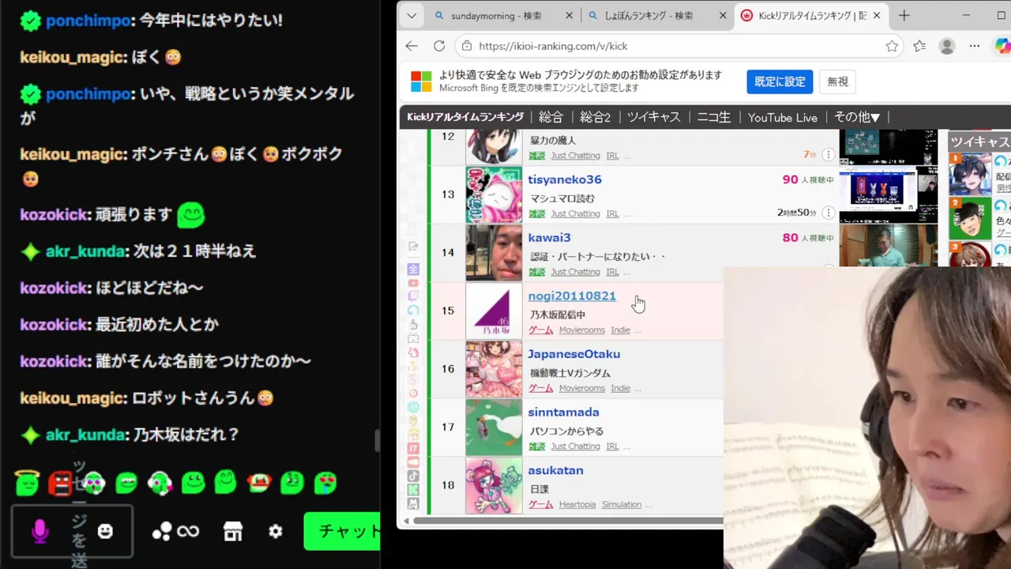Click asukatan pink character thumbnail

click(x=494, y=485)
